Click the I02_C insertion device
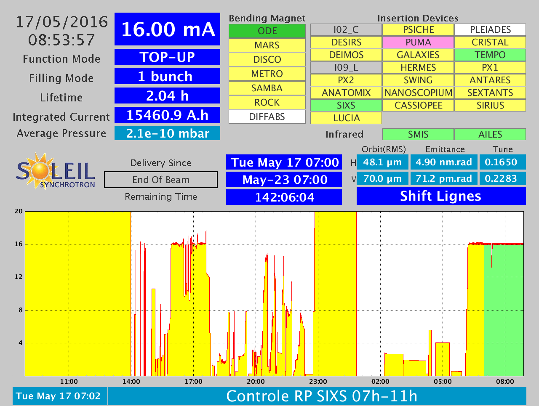The height and width of the screenshot is (406, 539). coord(346,30)
